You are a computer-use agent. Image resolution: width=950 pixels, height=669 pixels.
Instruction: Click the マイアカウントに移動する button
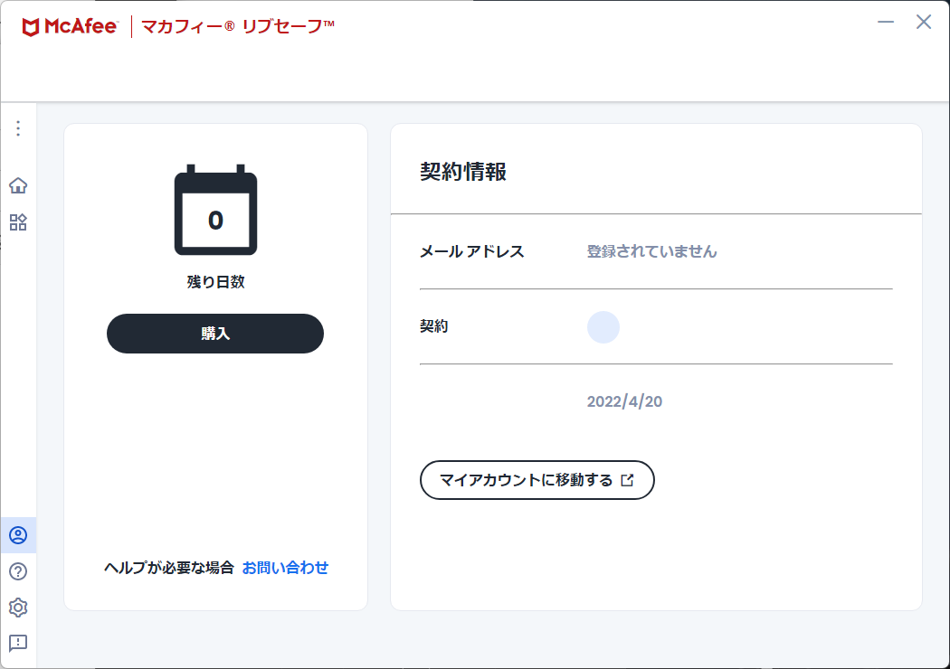click(537, 480)
